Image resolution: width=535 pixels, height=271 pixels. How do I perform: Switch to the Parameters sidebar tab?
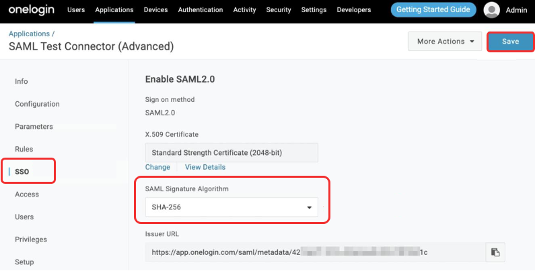click(34, 127)
